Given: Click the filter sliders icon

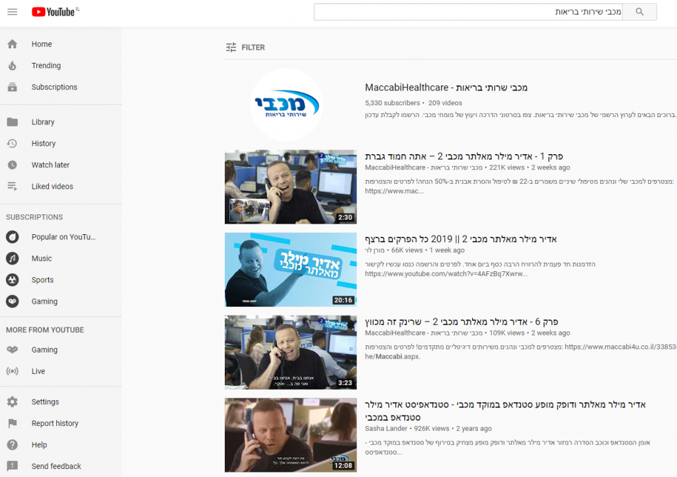Looking at the screenshot, I should [231, 48].
